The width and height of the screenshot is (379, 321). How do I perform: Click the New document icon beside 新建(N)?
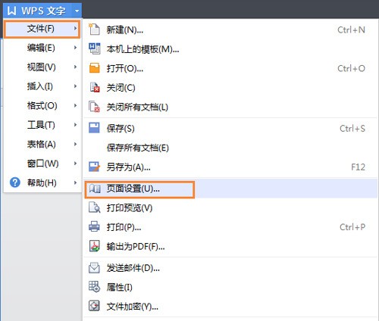pyautogui.click(x=94, y=30)
